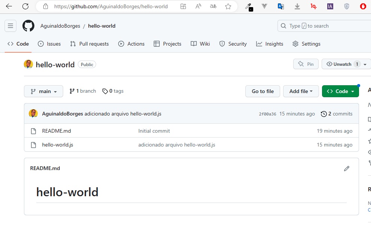Open the red Opera-style extension icon
The image size is (371, 225).
pos(363,6)
